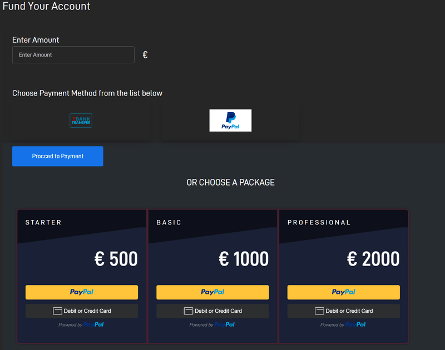The height and width of the screenshot is (350, 445).
Task: Choose Debit or Credit Card for Basic
Action: tap(212, 311)
